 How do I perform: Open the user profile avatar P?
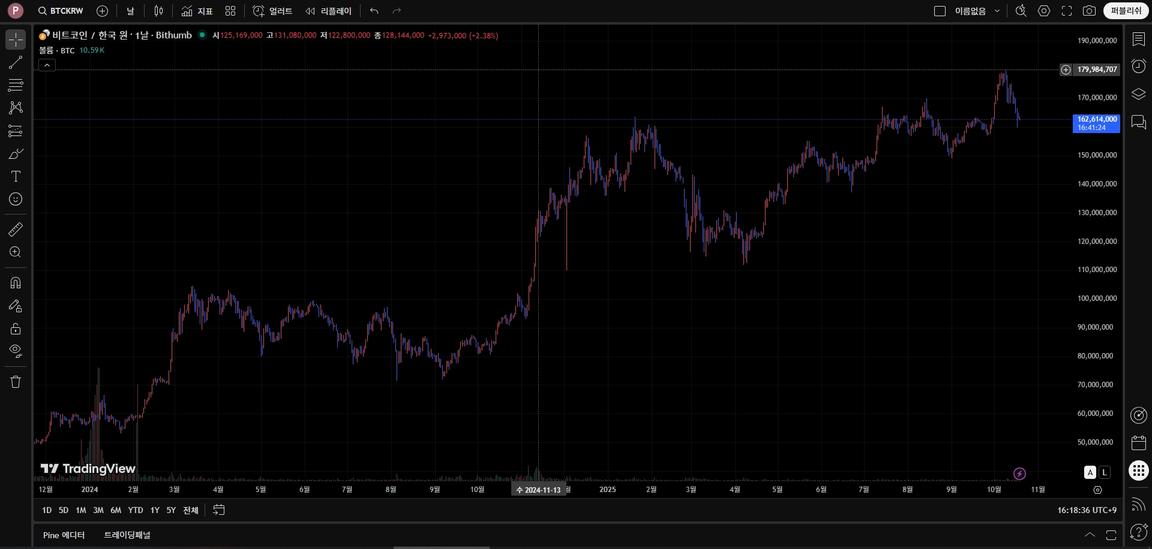pyautogui.click(x=15, y=10)
